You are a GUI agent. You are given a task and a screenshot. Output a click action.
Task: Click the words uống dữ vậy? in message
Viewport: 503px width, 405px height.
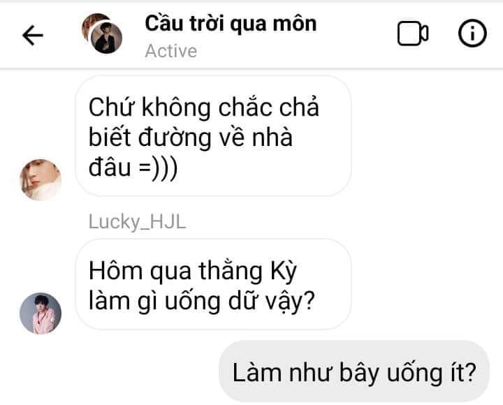tap(240, 302)
